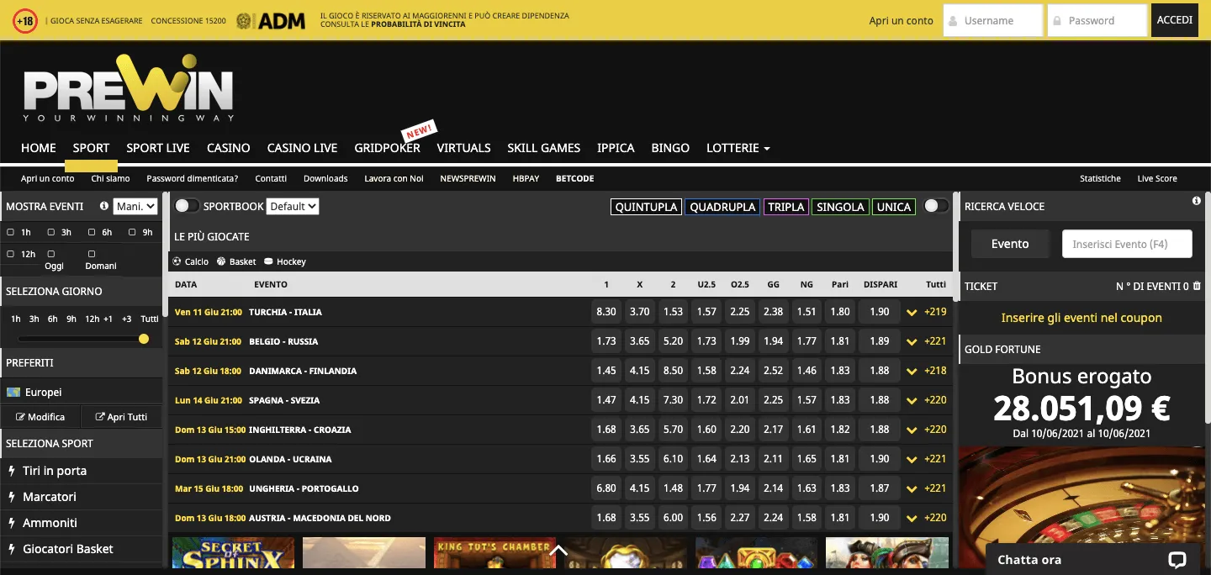Click lightning icon beside Tiri in porta

click(x=12, y=471)
